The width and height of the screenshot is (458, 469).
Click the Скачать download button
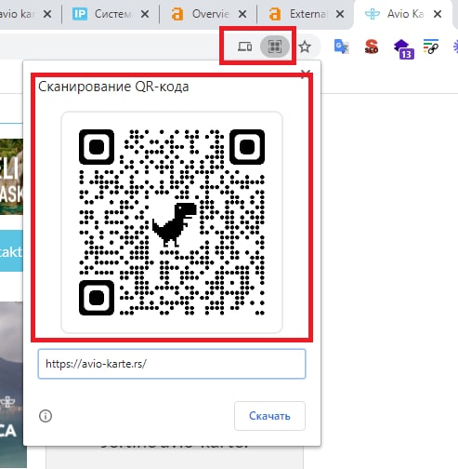(269, 416)
